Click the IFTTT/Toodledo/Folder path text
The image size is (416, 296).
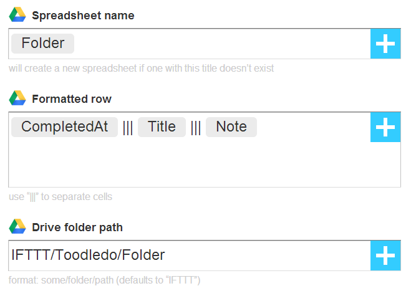(x=88, y=255)
